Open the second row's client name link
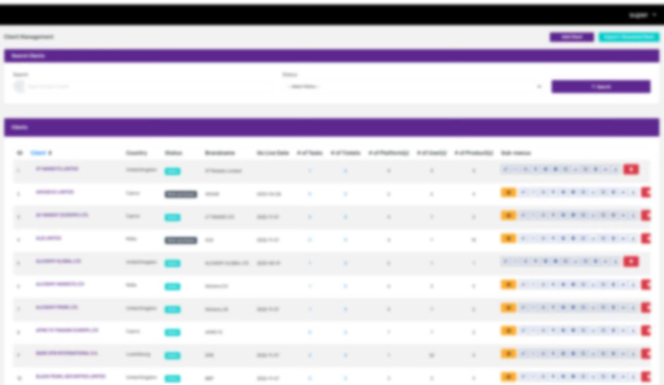 [54, 192]
